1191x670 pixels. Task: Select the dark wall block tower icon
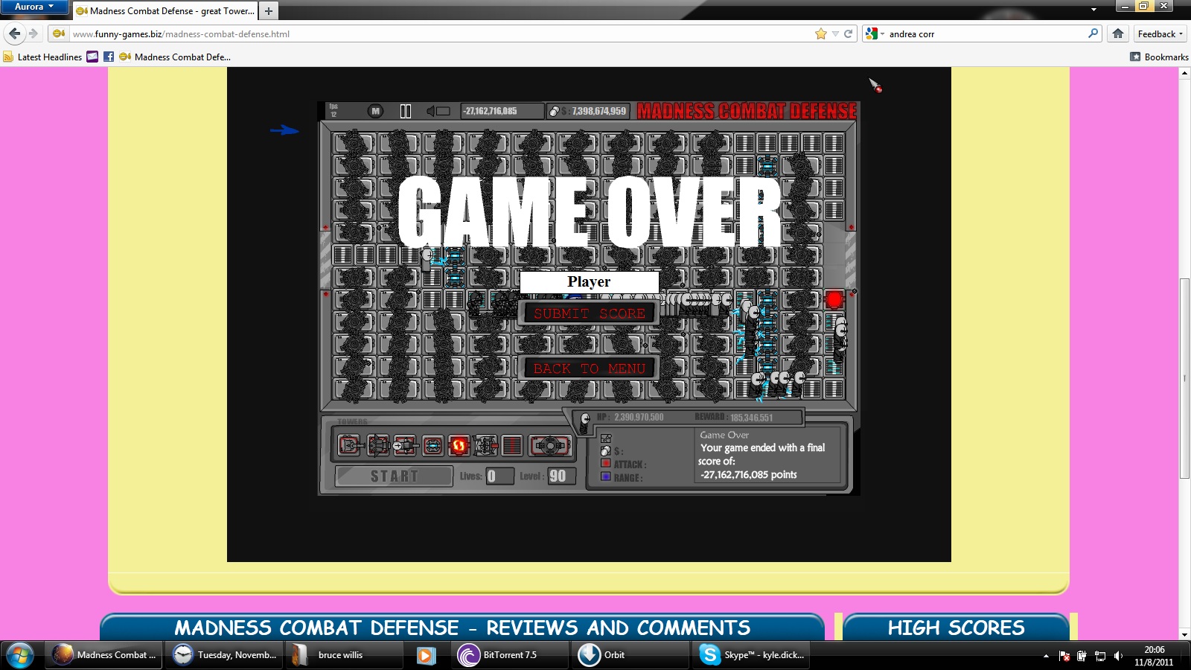tap(512, 446)
